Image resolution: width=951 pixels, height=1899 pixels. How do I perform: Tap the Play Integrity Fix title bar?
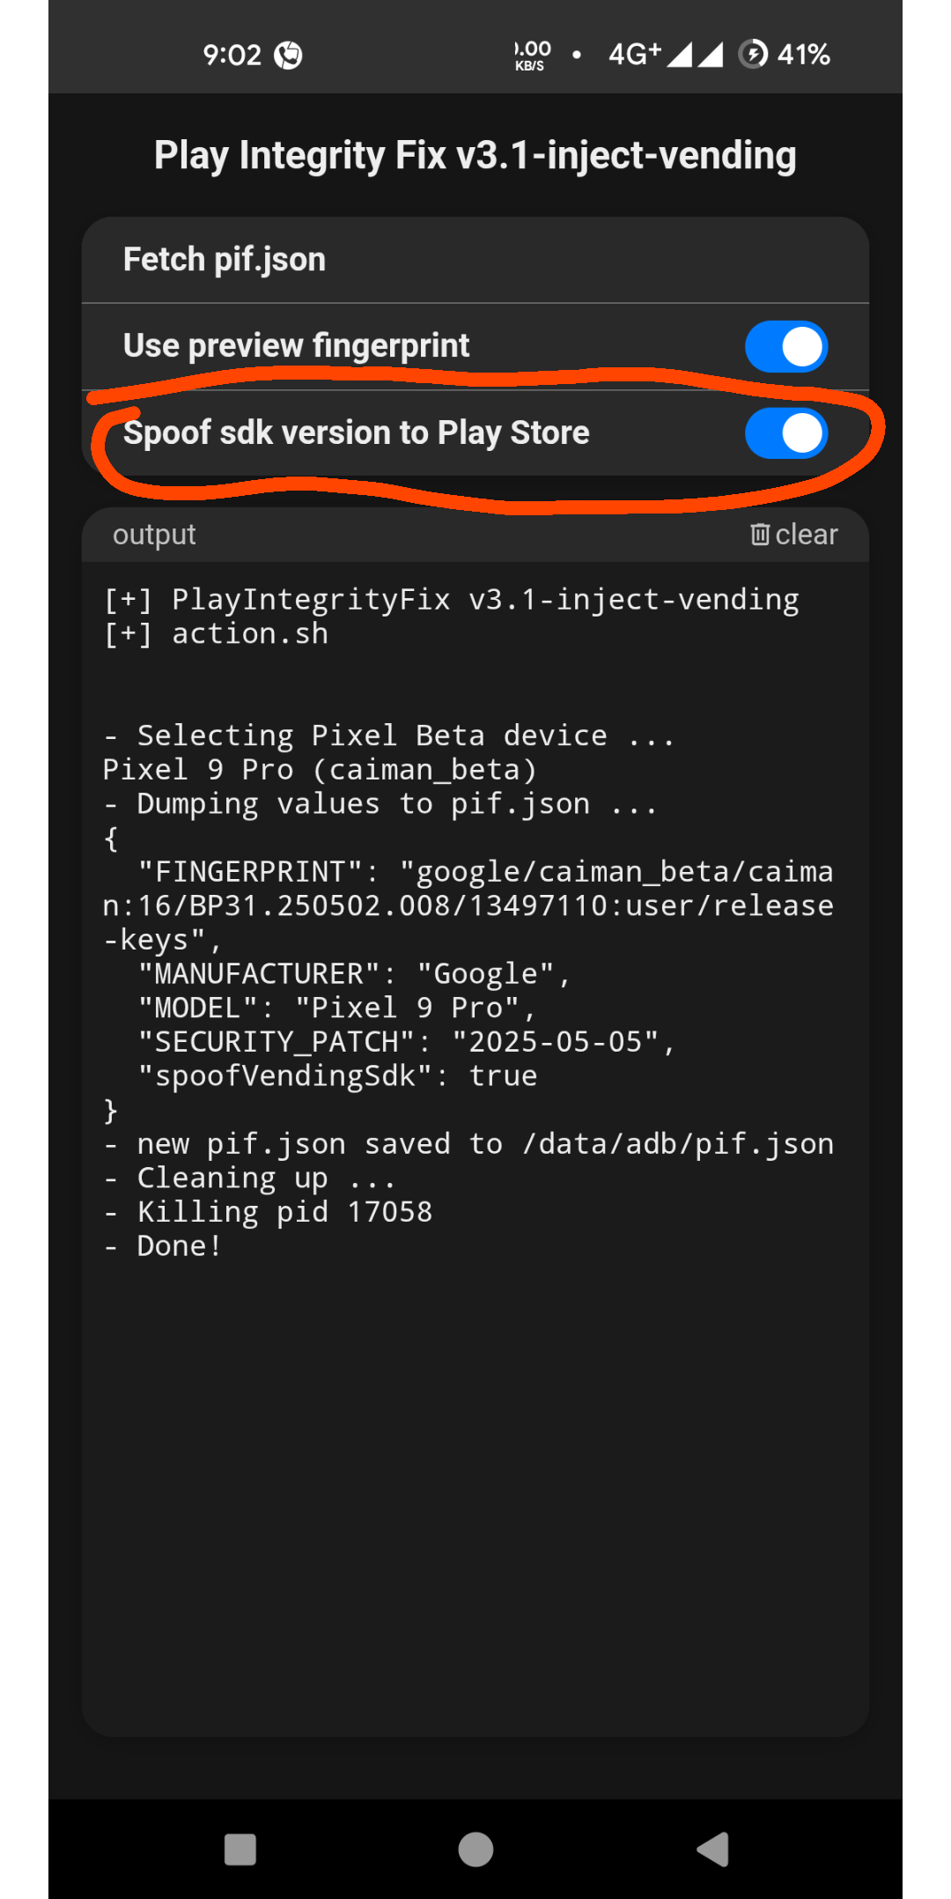tap(475, 155)
